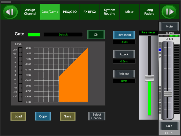This screenshot has height=136, width=181.
Task: Click the CH01 channel fader knob
Action: [168, 94]
